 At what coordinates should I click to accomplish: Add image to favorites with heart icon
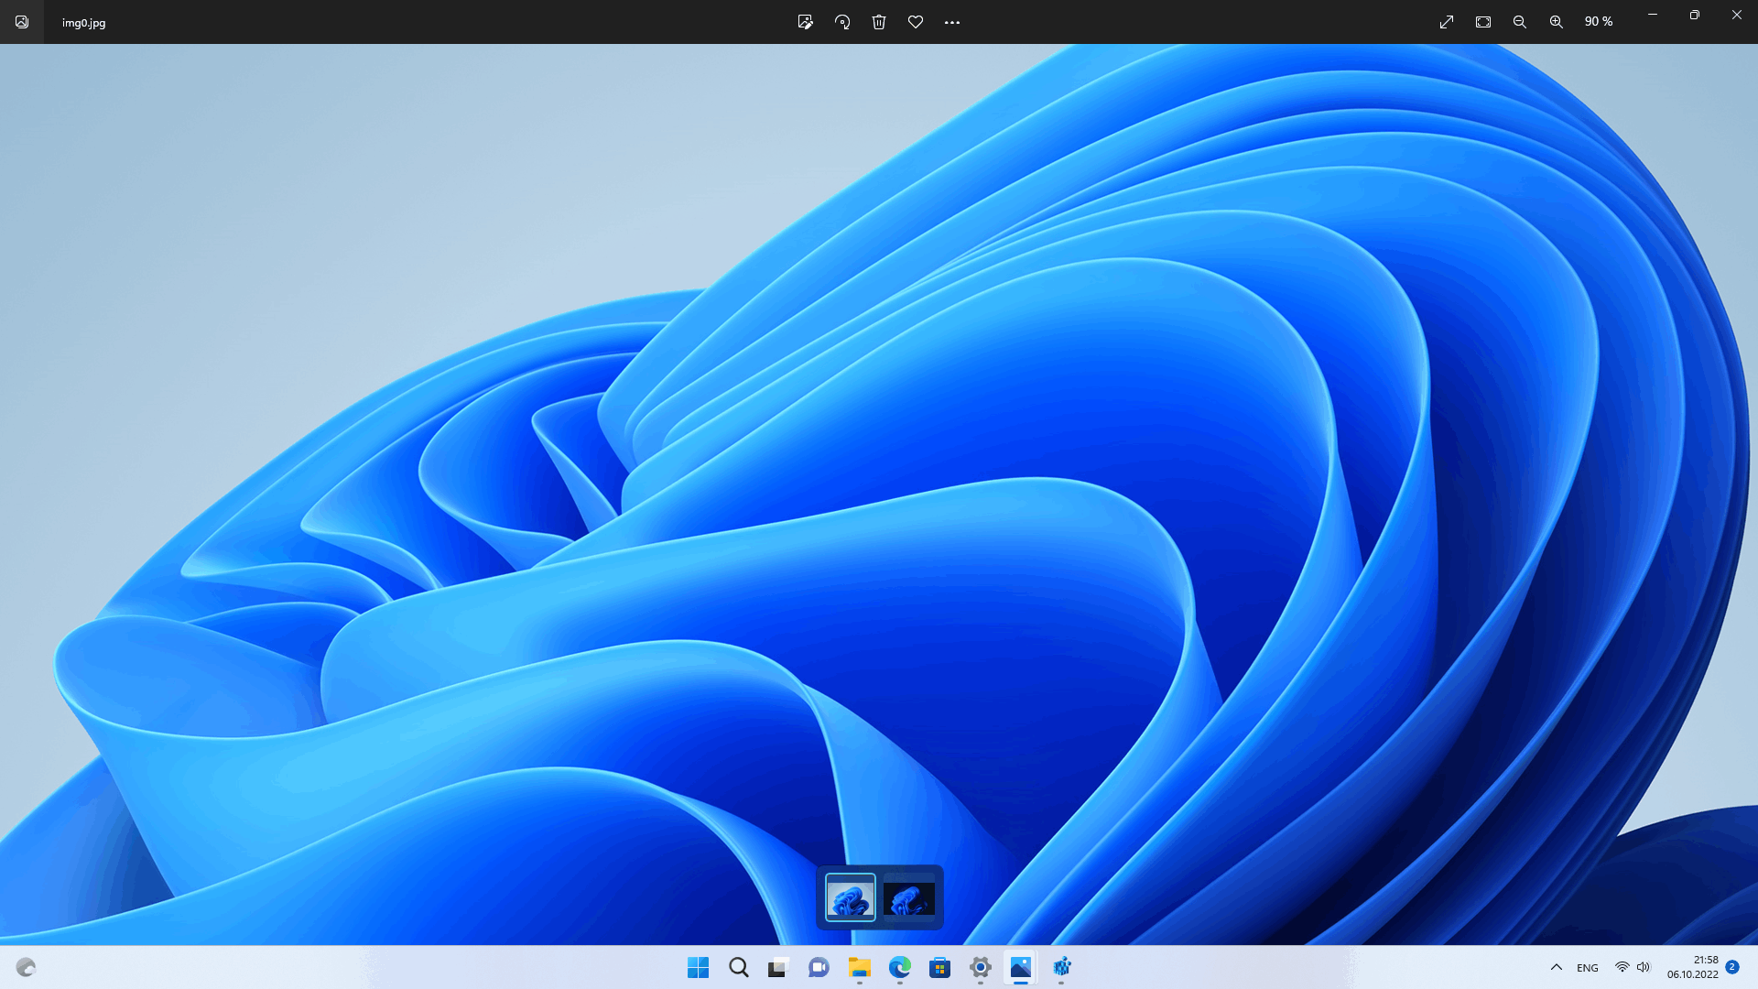tap(916, 22)
